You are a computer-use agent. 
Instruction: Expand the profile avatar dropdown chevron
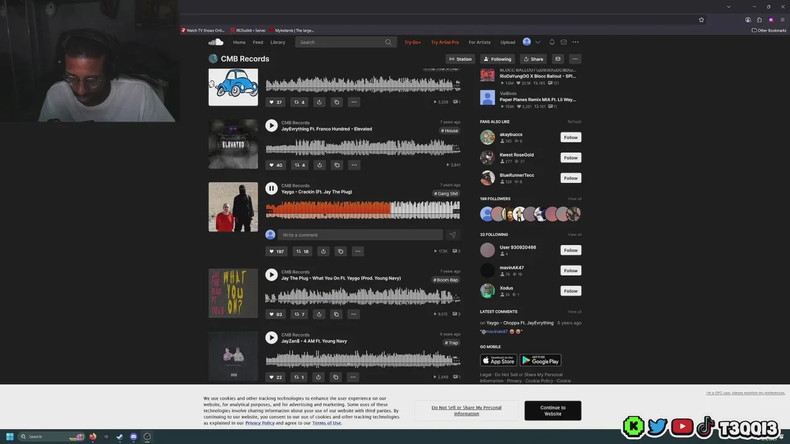538,42
